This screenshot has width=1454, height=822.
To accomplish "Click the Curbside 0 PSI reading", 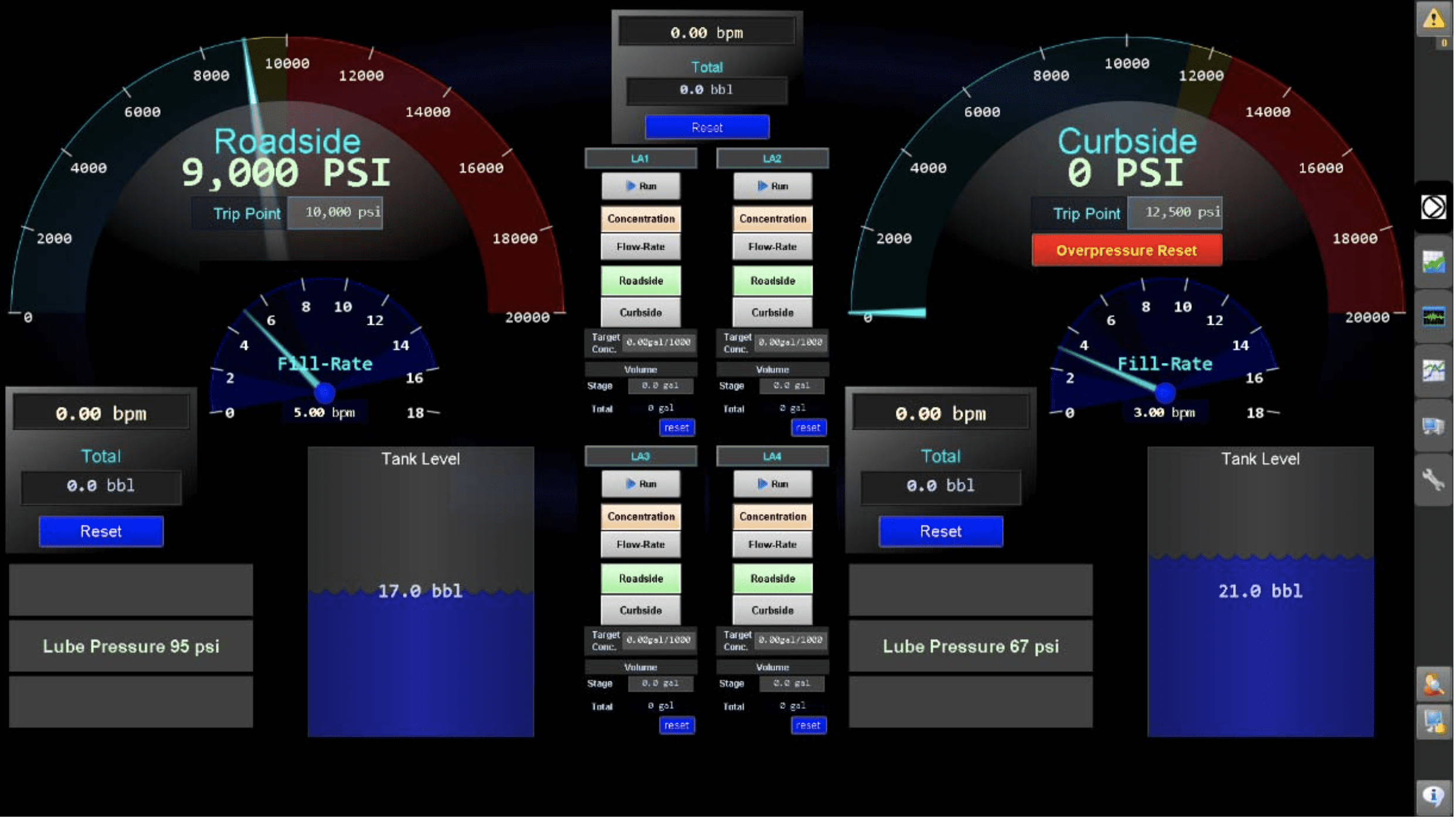I will coord(1126,173).
